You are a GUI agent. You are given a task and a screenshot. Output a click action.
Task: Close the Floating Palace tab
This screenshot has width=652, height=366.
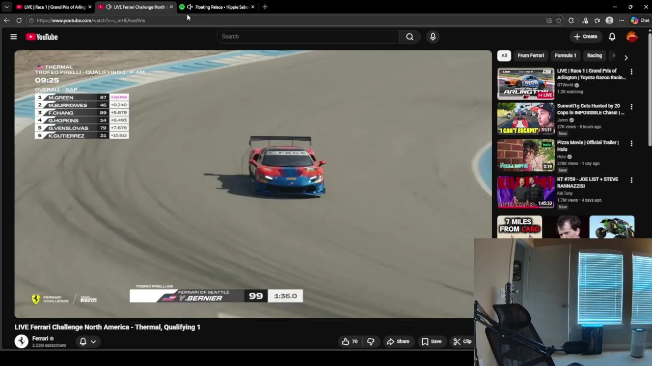click(253, 7)
